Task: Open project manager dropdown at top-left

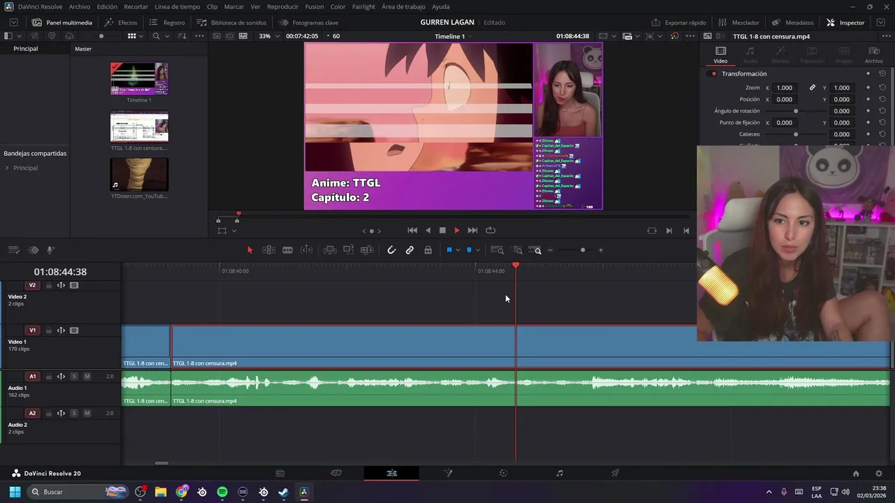Action: (13, 22)
